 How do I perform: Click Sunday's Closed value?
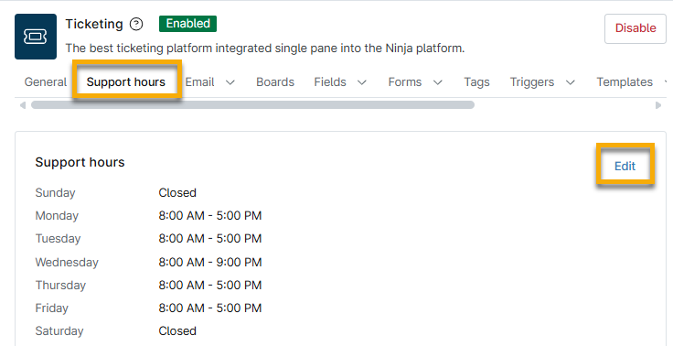click(x=177, y=192)
